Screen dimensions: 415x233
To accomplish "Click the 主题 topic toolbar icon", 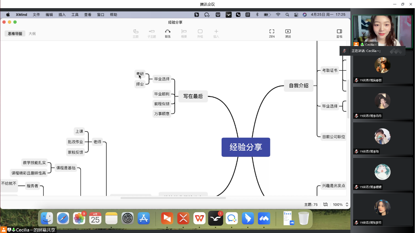I will click(135, 32).
